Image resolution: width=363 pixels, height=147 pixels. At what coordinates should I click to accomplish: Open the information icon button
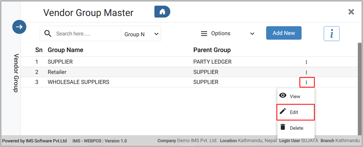331,33
